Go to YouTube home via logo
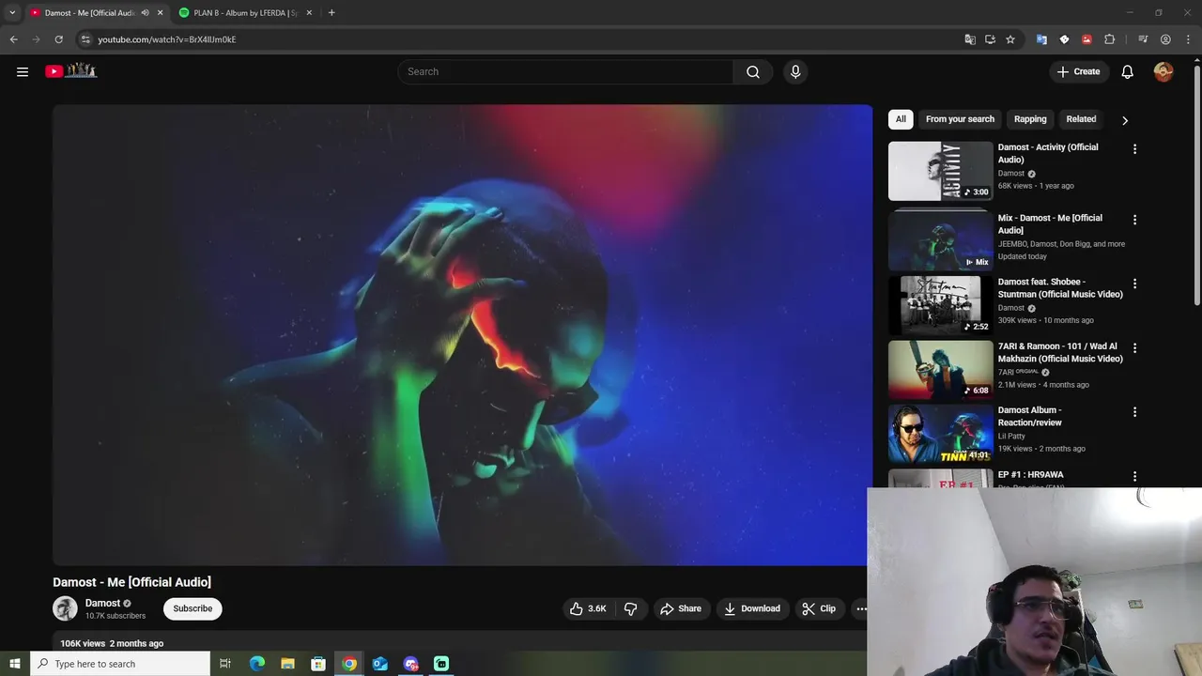 pos(70,70)
